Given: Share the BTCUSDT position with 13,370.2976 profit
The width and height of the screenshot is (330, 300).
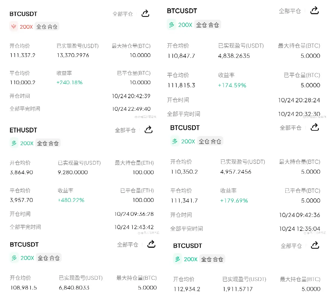Looking at the screenshot, I should pos(146,13).
